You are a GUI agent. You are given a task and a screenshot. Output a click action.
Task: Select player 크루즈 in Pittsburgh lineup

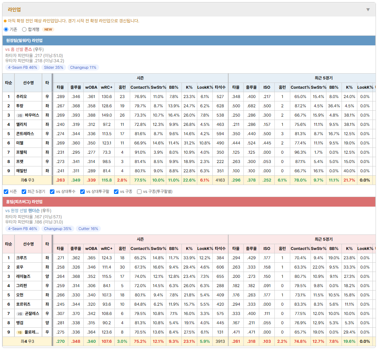[x=21, y=258]
